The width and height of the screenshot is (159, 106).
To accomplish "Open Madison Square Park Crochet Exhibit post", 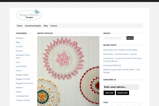I will pos(121,71).
